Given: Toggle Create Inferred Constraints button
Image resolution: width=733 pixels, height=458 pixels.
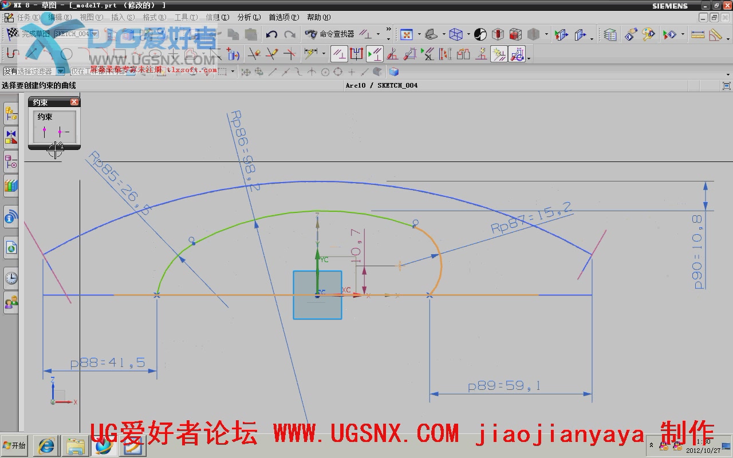Looking at the screenshot, I should pyautogui.click(x=499, y=54).
